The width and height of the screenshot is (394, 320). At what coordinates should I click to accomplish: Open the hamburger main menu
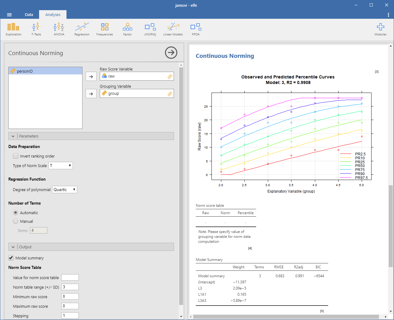tap(9, 15)
